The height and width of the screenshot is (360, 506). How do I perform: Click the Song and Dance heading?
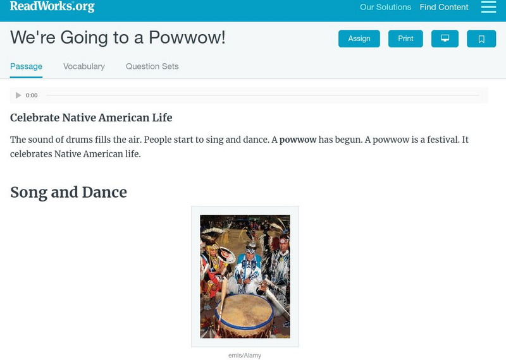[x=68, y=192]
